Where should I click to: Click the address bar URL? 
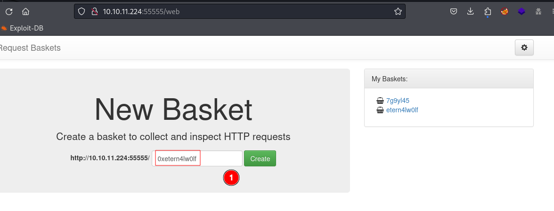click(x=141, y=12)
